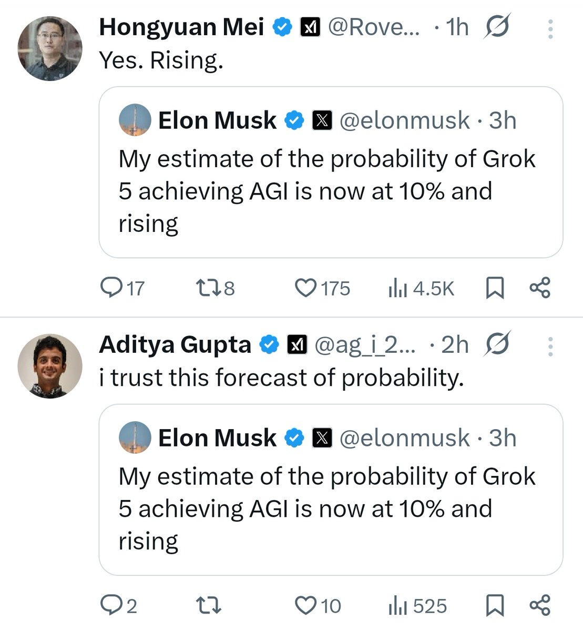Image resolution: width=583 pixels, height=631 pixels.
Task: Like Aditya Gupta's post
Action: [305, 605]
